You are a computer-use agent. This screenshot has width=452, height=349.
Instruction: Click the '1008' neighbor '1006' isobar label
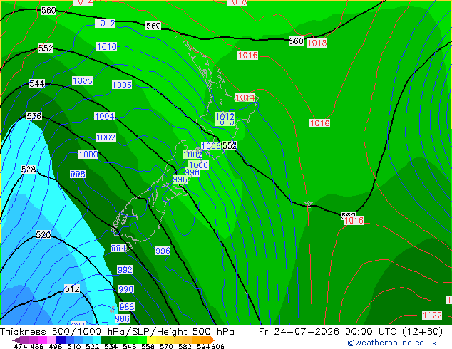point(122,85)
